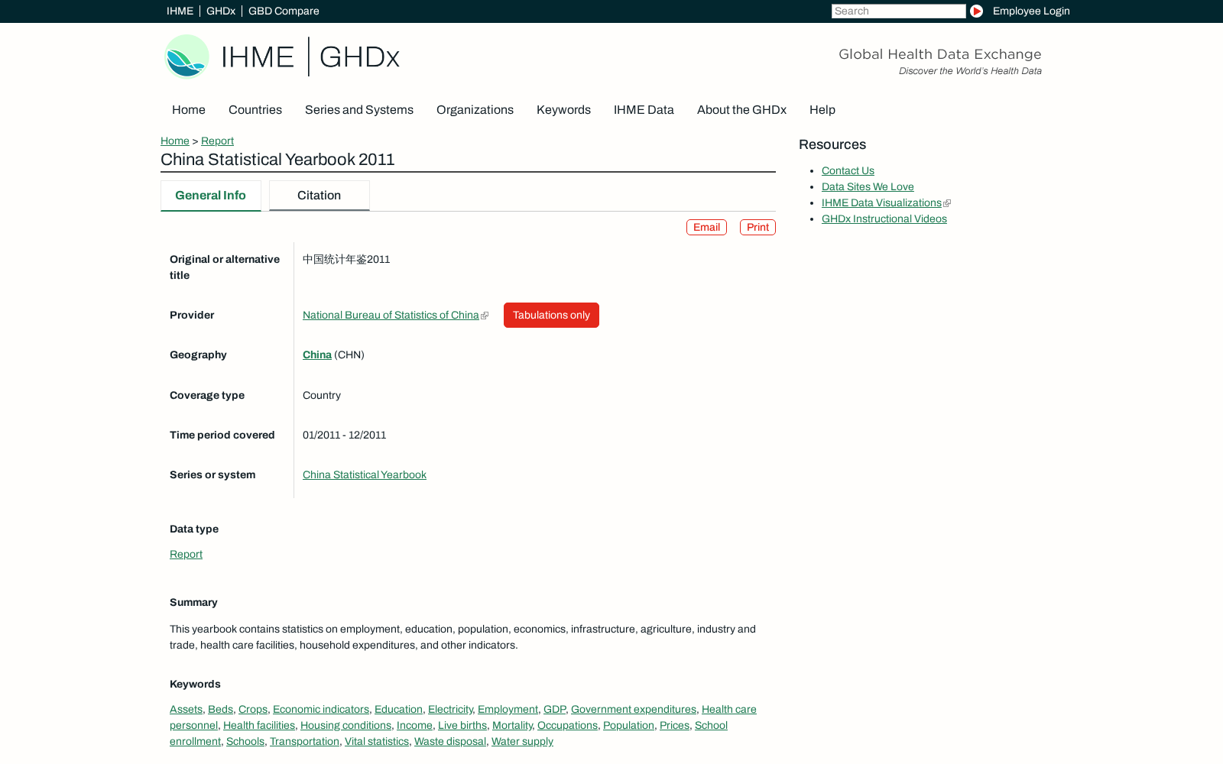Click the Print button
The height and width of the screenshot is (764, 1223).
coord(757,228)
